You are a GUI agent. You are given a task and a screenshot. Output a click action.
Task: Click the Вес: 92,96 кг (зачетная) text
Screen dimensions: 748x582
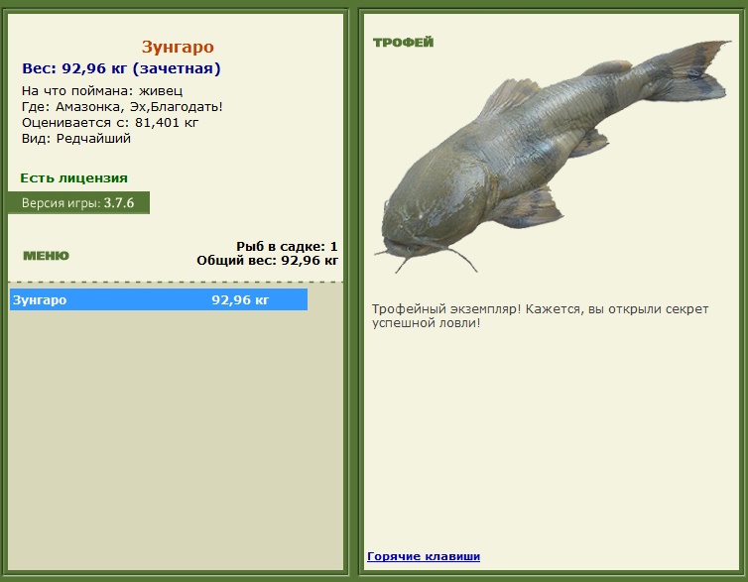click(x=121, y=68)
